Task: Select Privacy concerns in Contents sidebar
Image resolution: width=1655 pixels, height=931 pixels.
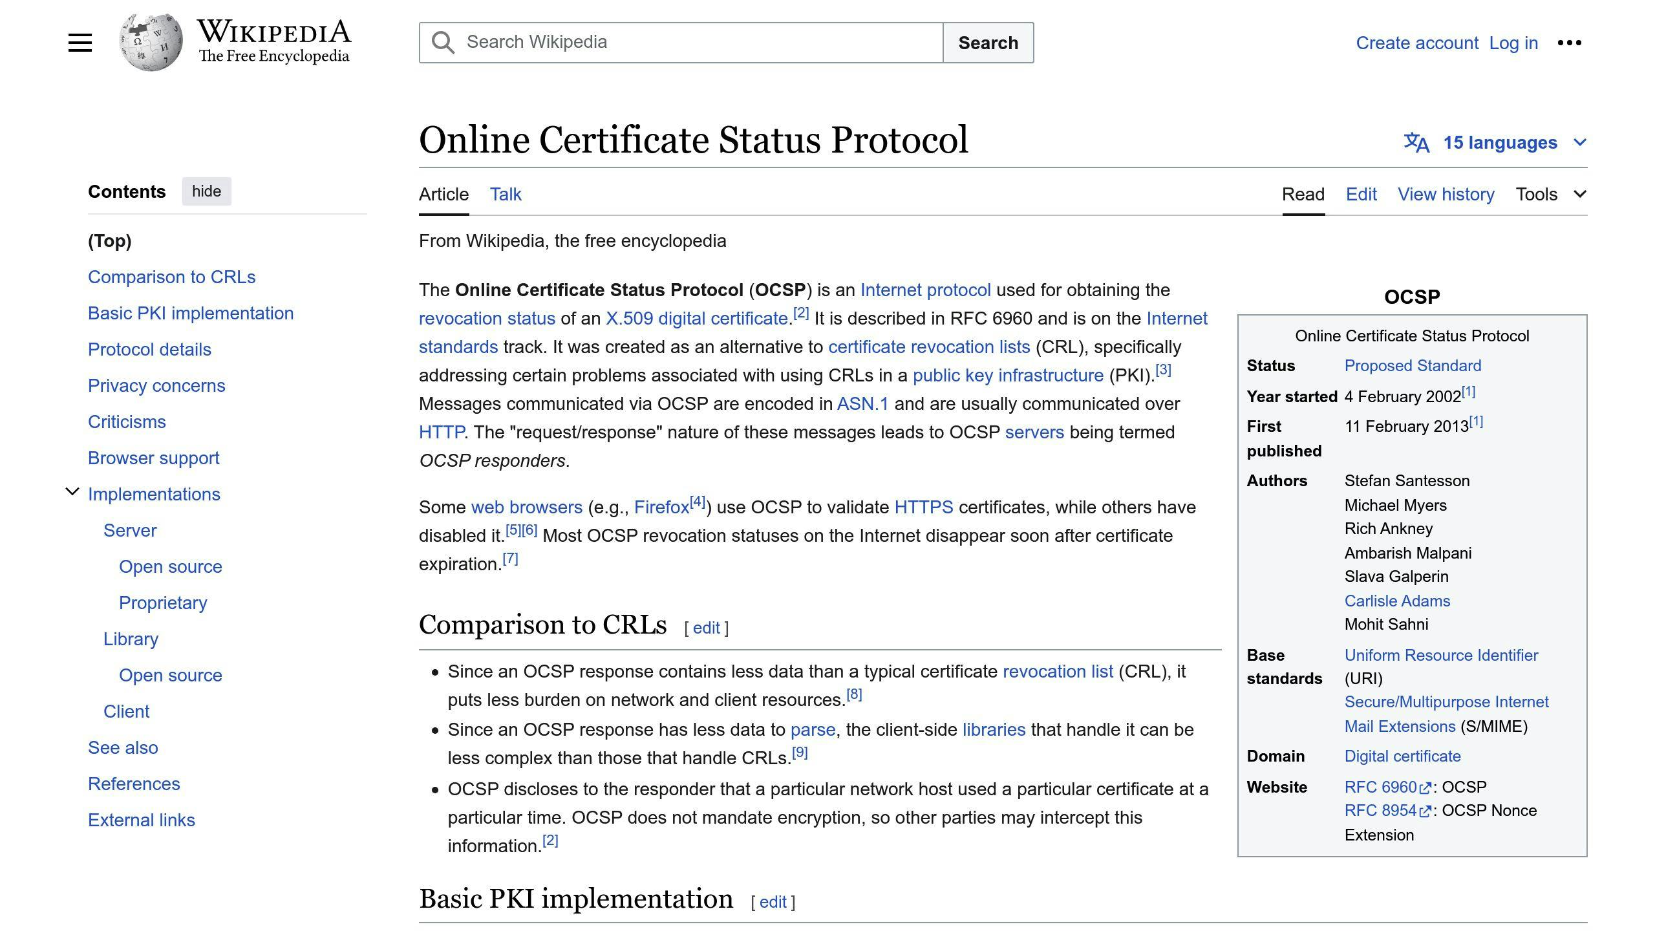Action: tap(156, 385)
